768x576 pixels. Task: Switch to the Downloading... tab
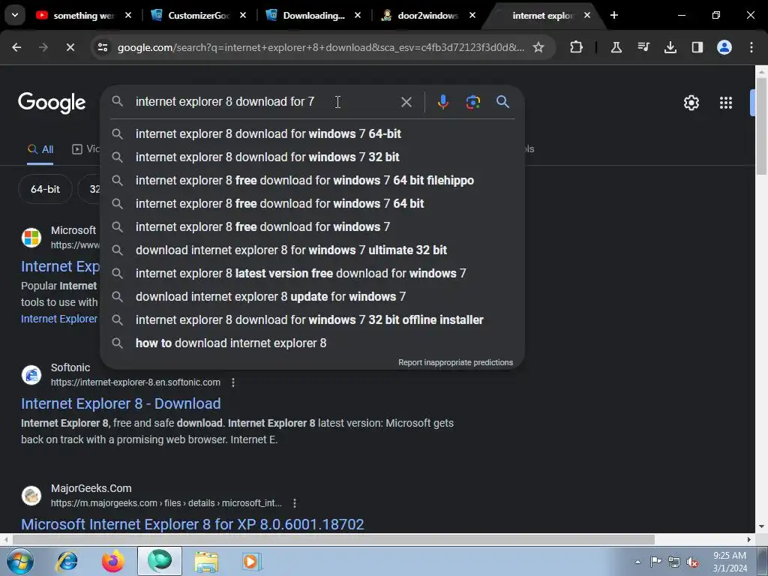pyautogui.click(x=313, y=15)
